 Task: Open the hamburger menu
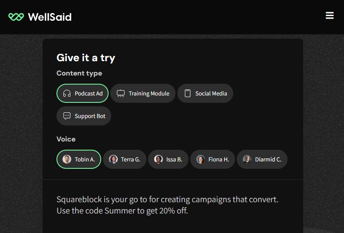(330, 16)
